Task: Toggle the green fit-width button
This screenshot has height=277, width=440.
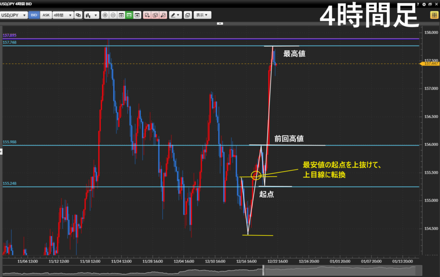Action: 129,15
